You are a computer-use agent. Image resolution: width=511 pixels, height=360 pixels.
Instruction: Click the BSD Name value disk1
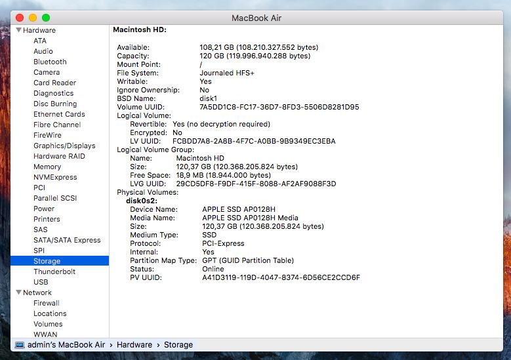pyautogui.click(x=208, y=98)
